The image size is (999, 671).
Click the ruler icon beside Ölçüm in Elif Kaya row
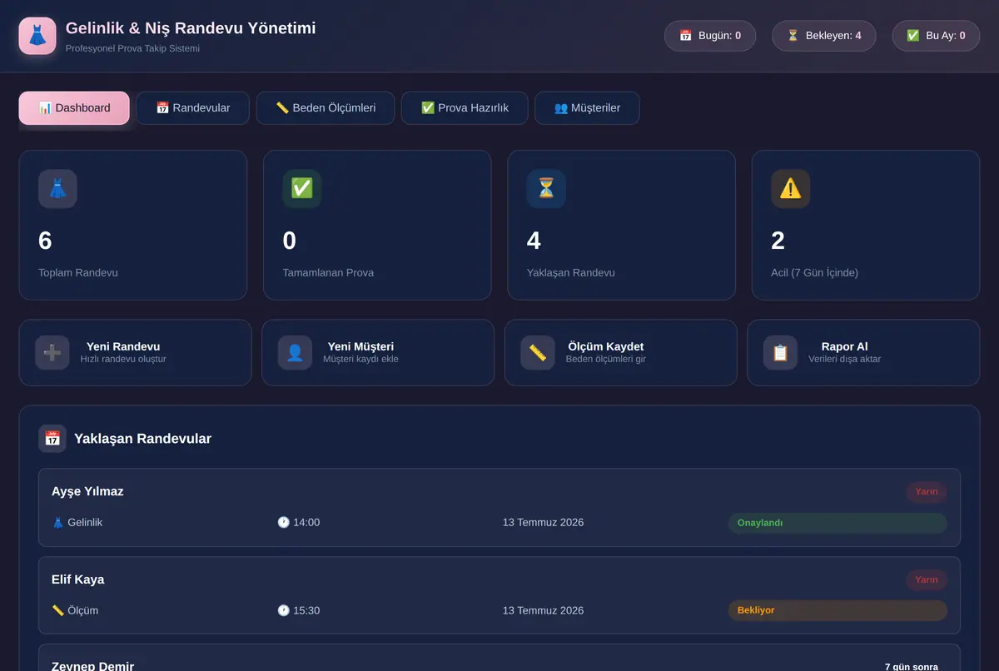click(58, 610)
